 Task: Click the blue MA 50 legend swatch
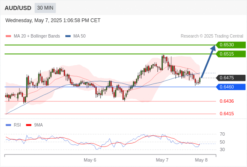pos(68,36)
